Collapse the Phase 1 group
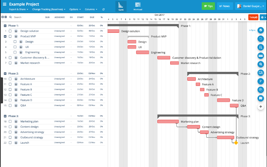This screenshot has width=267, height=167. click(5, 26)
